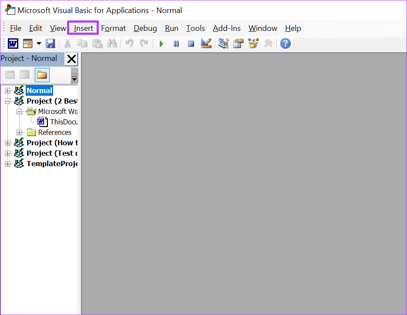Click the Paste clipboard icon
This screenshot has height=315, width=407.
point(98,44)
